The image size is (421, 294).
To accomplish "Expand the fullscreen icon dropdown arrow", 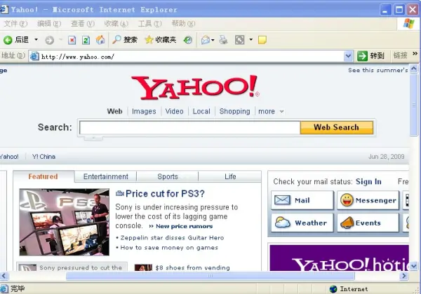I will (251, 40).
